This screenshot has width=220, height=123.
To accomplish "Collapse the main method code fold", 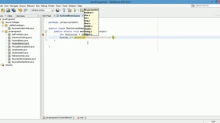I will [46, 31].
